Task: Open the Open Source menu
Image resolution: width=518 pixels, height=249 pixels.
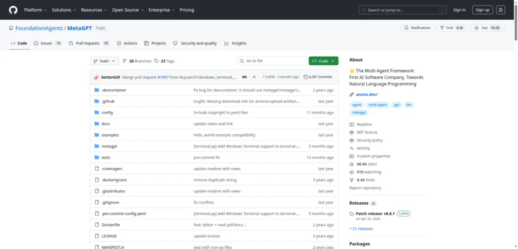Action: [127, 10]
